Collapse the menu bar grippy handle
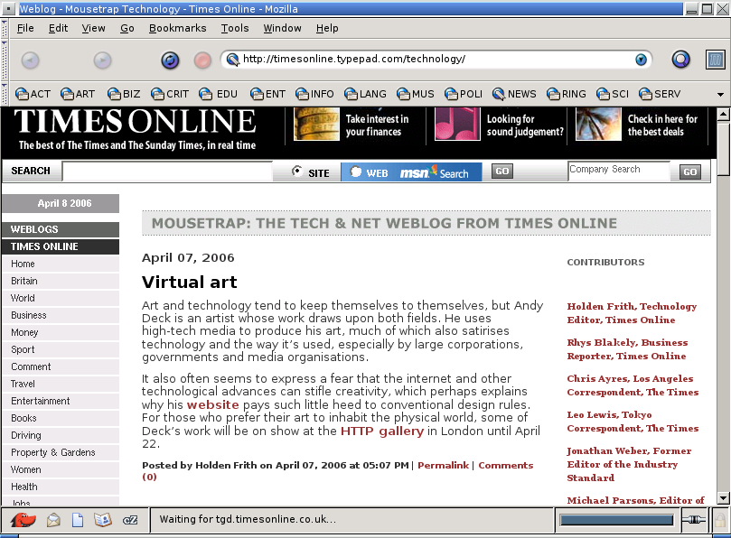The height and width of the screenshot is (538, 731). tap(5, 28)
